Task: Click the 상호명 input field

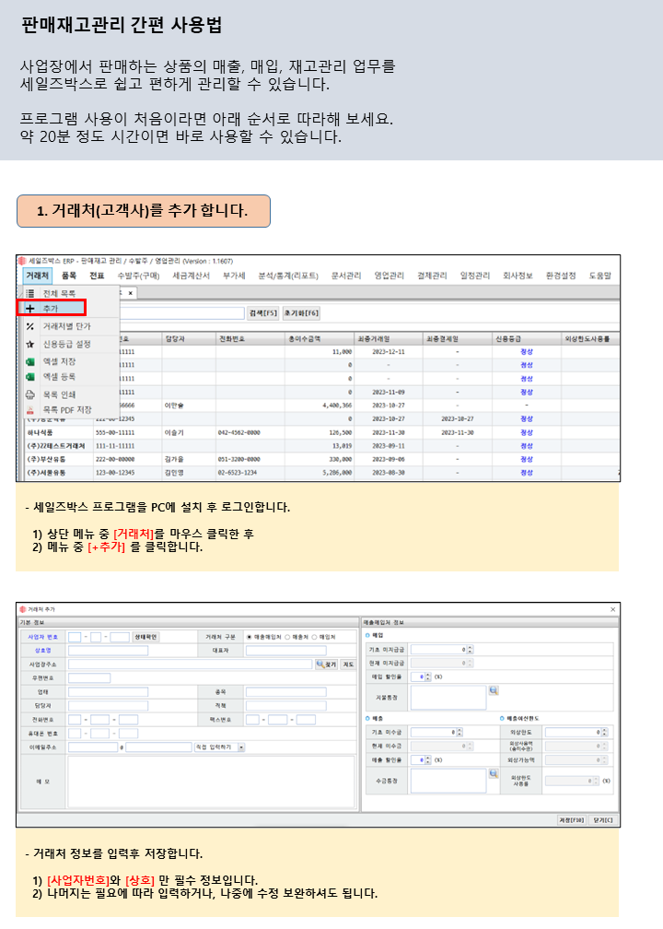Action: click(108, 651)
